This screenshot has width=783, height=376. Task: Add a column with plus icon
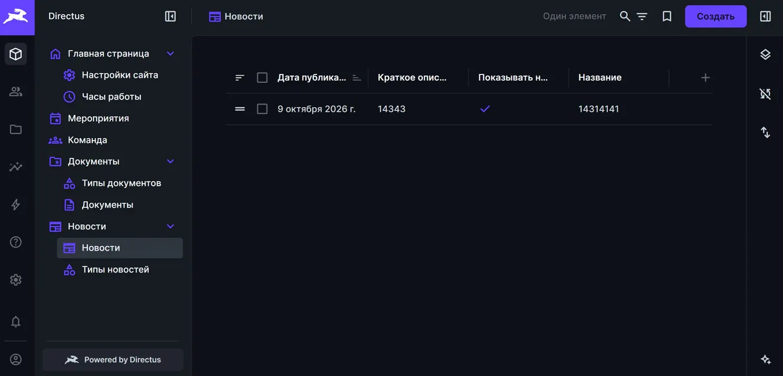tap(705, 78)
